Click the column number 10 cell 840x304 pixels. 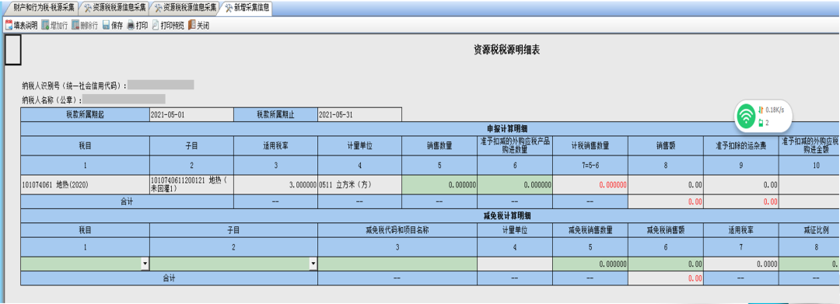(x=809, y=166)
